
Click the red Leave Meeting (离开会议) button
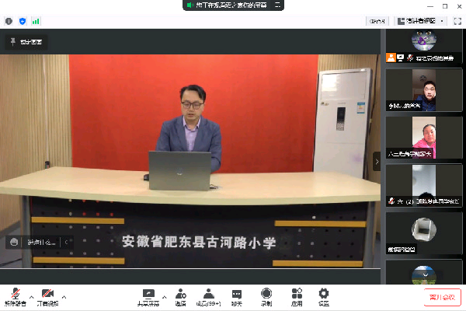442,297
